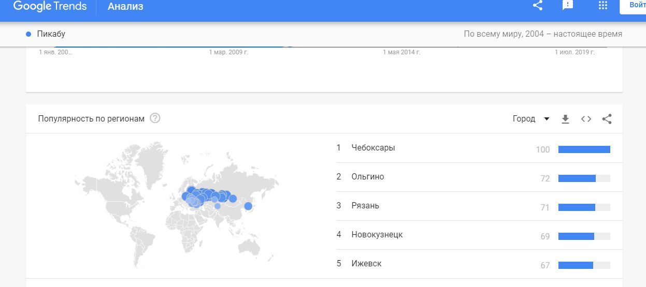The image size is (646, 287).
Task: Download the regional popularity data
Action: [565, 119]
